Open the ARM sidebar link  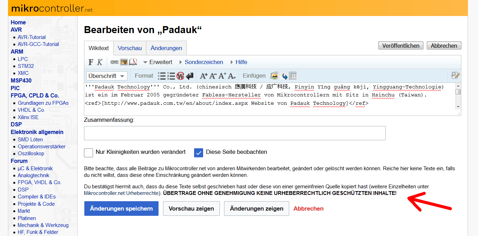(x=17, y=52)
